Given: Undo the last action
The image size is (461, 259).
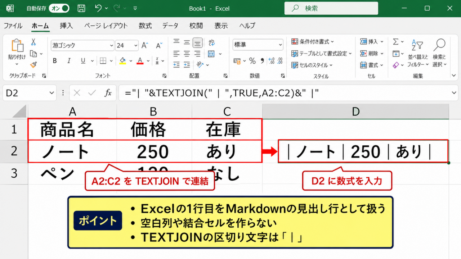Looking at the screenshot, I should [x=98, y=8].
